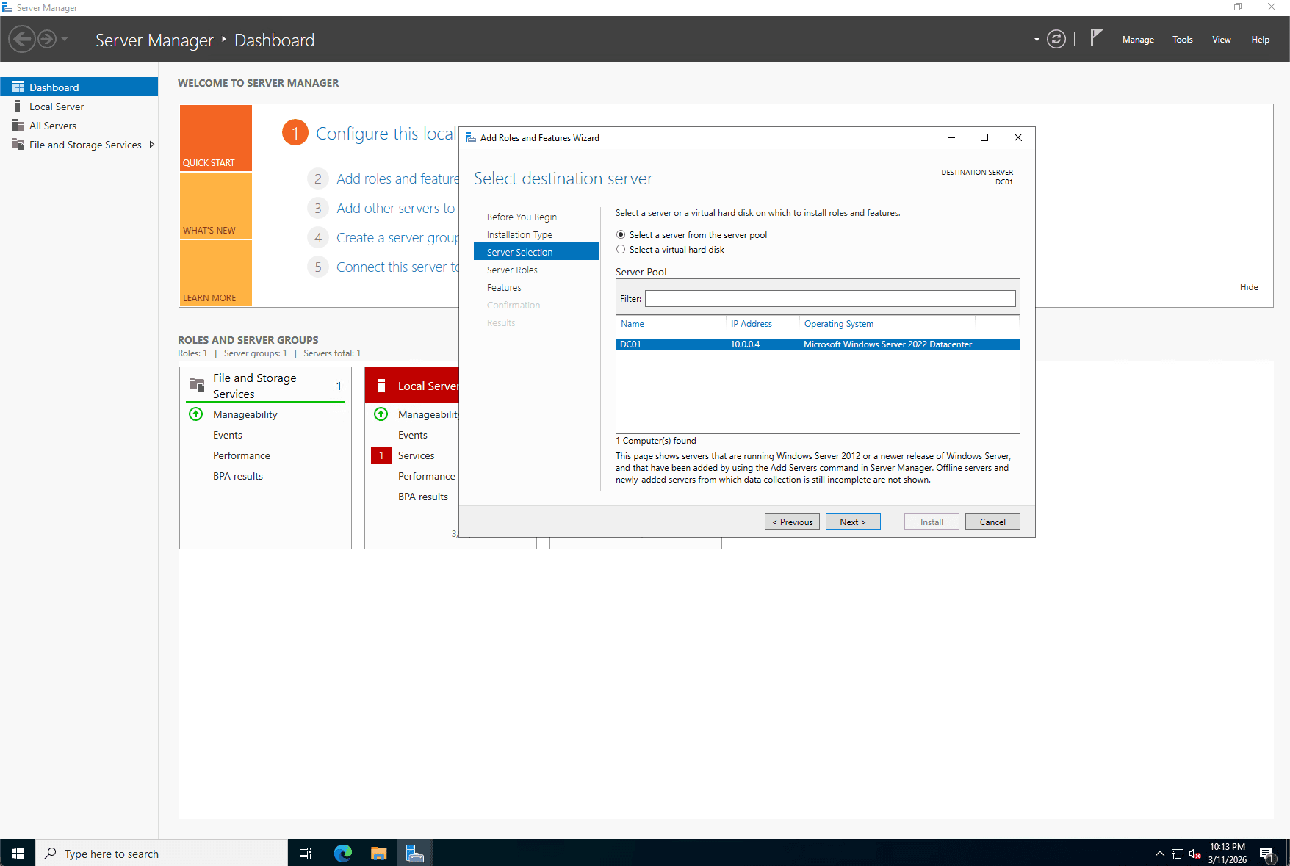The width and height of the screenshot is (1290, 866).
Task: Open Task View from the taskbar
Action: click(306, 853)
